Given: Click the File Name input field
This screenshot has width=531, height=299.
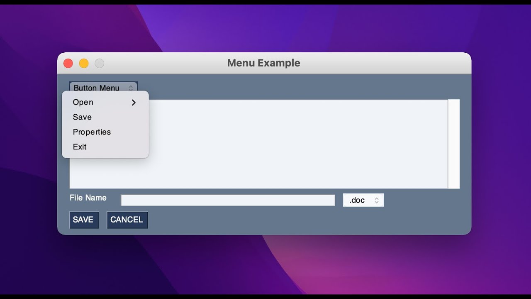Looking at the screenshot, I should [228, 200].
